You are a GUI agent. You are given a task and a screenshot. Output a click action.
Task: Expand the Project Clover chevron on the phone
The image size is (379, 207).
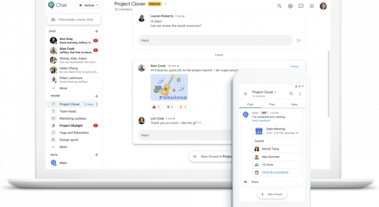coord(276,92)
